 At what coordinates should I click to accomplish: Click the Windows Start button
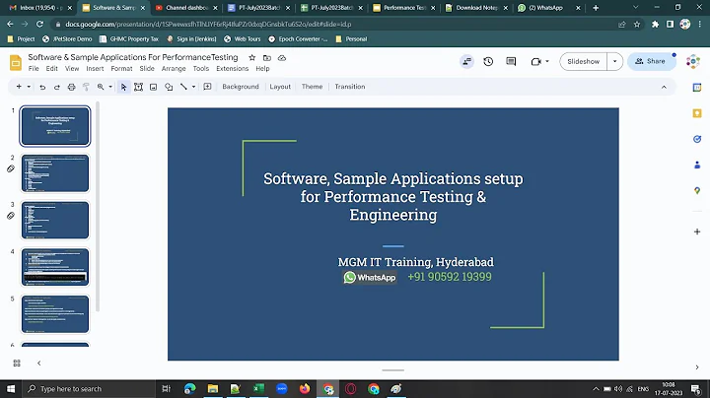[11, 389]
